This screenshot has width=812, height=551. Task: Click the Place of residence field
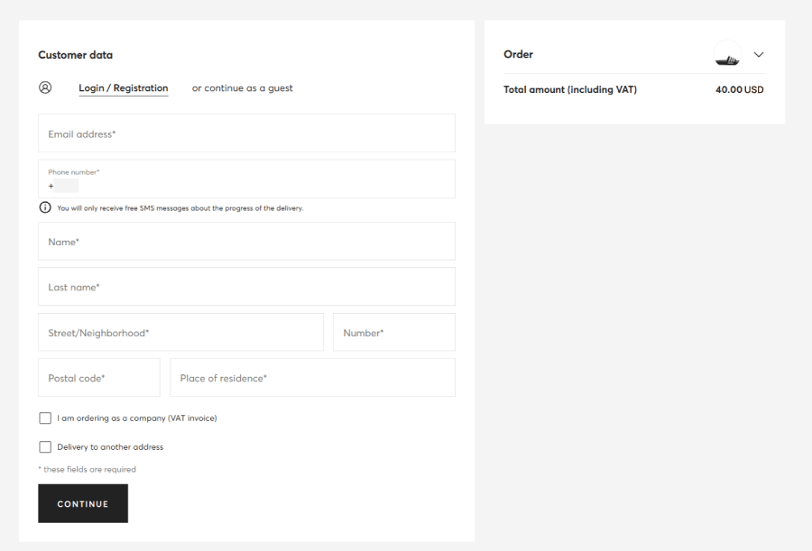313,378
